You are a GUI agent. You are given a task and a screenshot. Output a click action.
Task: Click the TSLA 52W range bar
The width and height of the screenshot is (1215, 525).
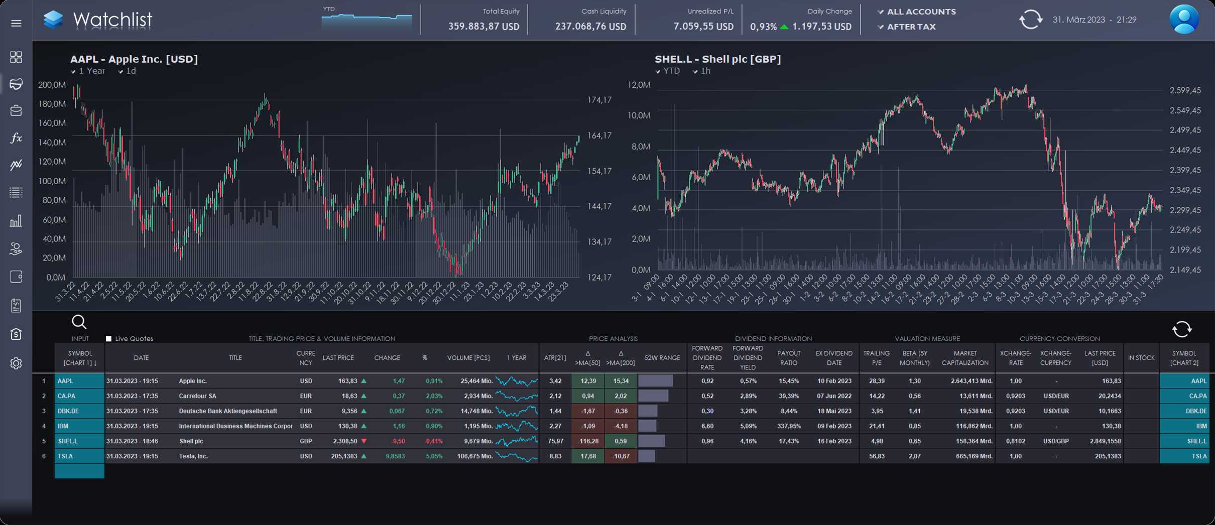tap(646, 456)
